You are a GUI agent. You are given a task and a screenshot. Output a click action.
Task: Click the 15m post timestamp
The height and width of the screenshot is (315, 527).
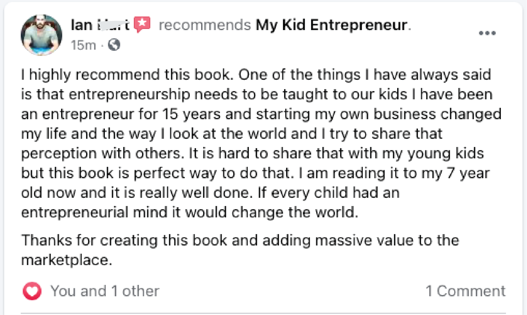(83, 45)
